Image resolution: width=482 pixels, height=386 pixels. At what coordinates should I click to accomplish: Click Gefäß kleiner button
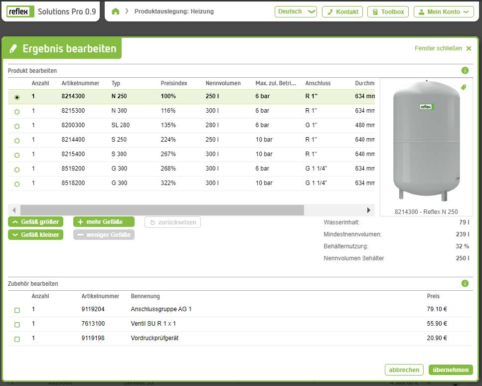pyautogui.click(x=36, y=235)
